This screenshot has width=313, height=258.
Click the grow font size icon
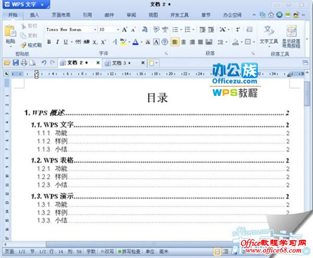pos(125,30)
